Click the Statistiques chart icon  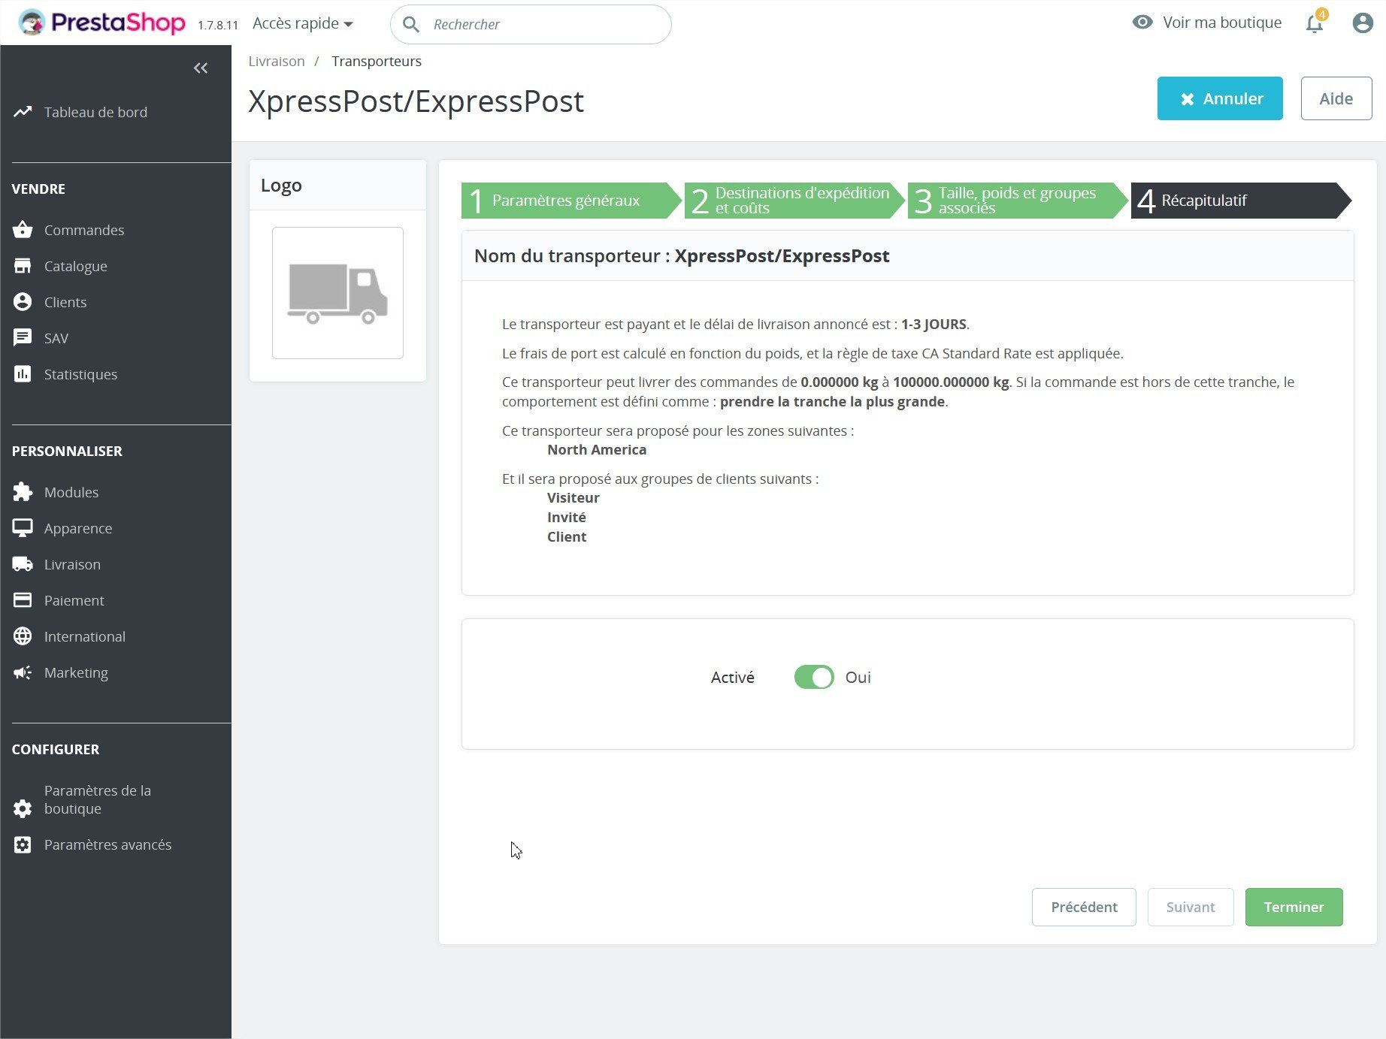tap(23, 374)
